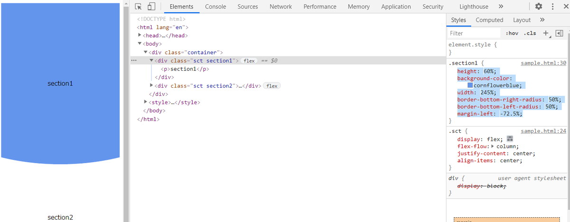This screenshot has width=570, height=222.
Task: Select the Layout sidebar tab
Action: pos(522,20)
